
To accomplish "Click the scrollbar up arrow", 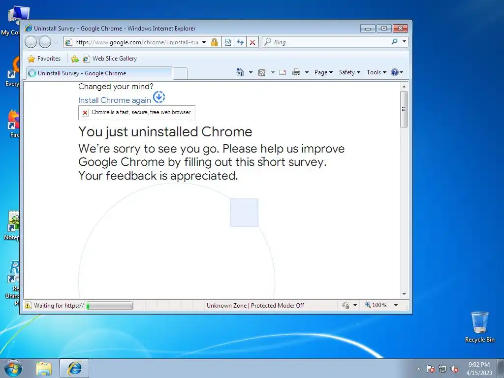I will [x=404, y=87].
